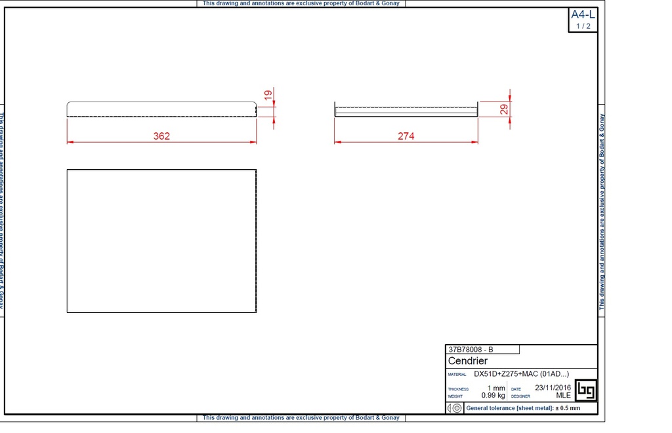Select the left side elevation view
The image size is (672, 433).
pyautogui.click(x=161, y=109)
